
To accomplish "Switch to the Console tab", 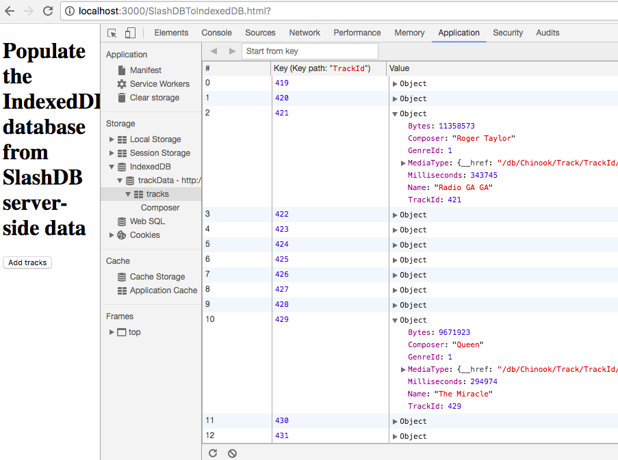I will pos(217,33).
